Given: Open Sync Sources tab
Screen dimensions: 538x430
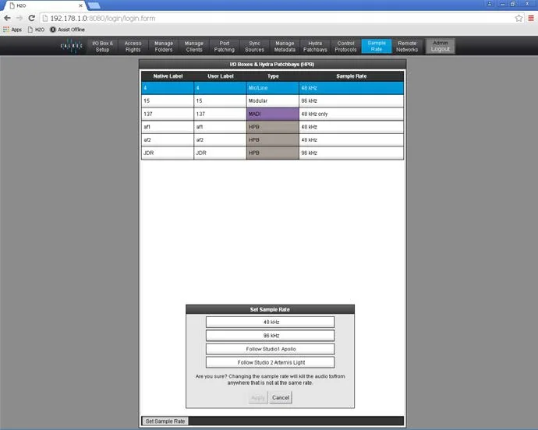Looking at the screenshot, I should (254, 46).
